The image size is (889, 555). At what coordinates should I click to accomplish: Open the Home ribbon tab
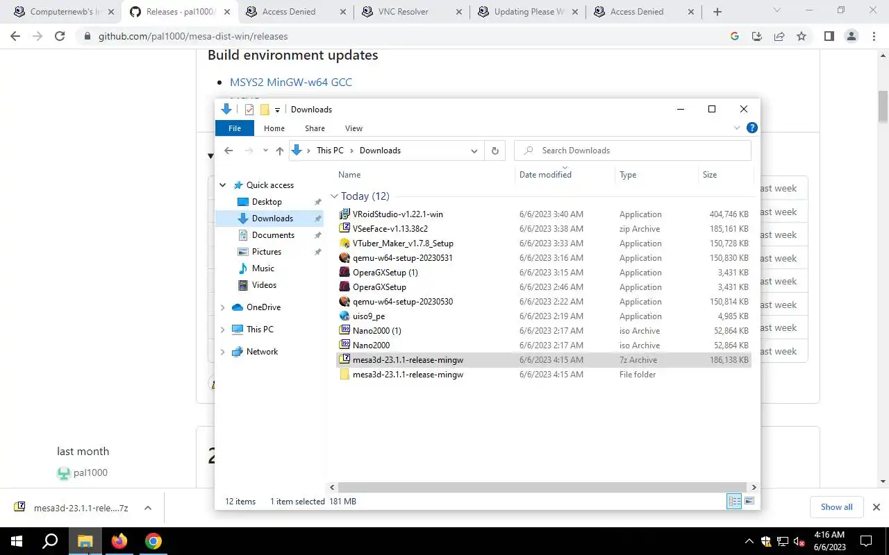[274, 128]
